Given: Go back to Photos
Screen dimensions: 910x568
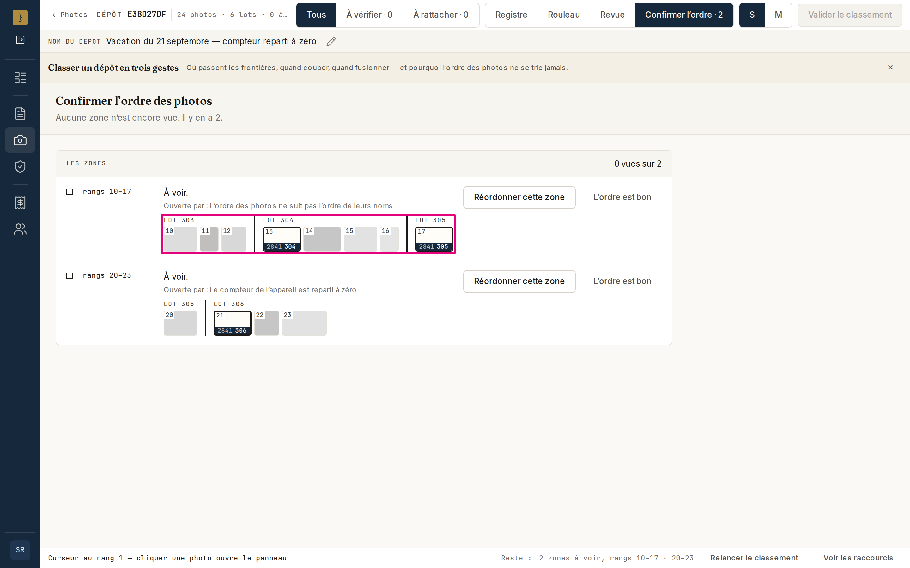Looking at the screenshot, I should (x=70, y=15).
